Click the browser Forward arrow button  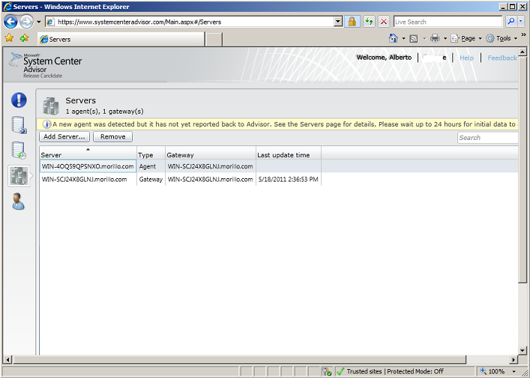26,22
